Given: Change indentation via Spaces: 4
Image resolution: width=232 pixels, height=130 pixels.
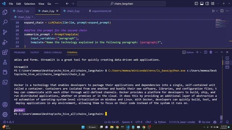Looking at the screenshot, I should (127, 122).
